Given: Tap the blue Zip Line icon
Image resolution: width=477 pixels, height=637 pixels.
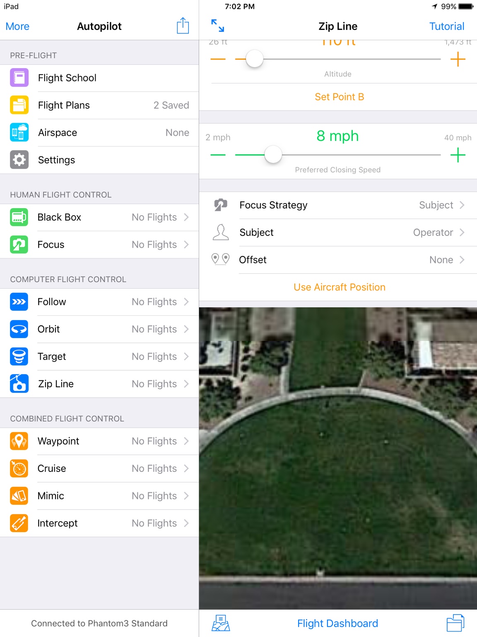Looking at the screenshot, I should click(x=19, y=384).
